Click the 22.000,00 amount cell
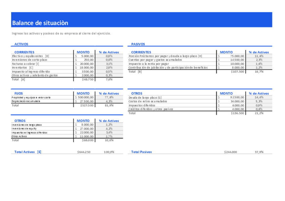The image size is (285, 201). point(87,133)
